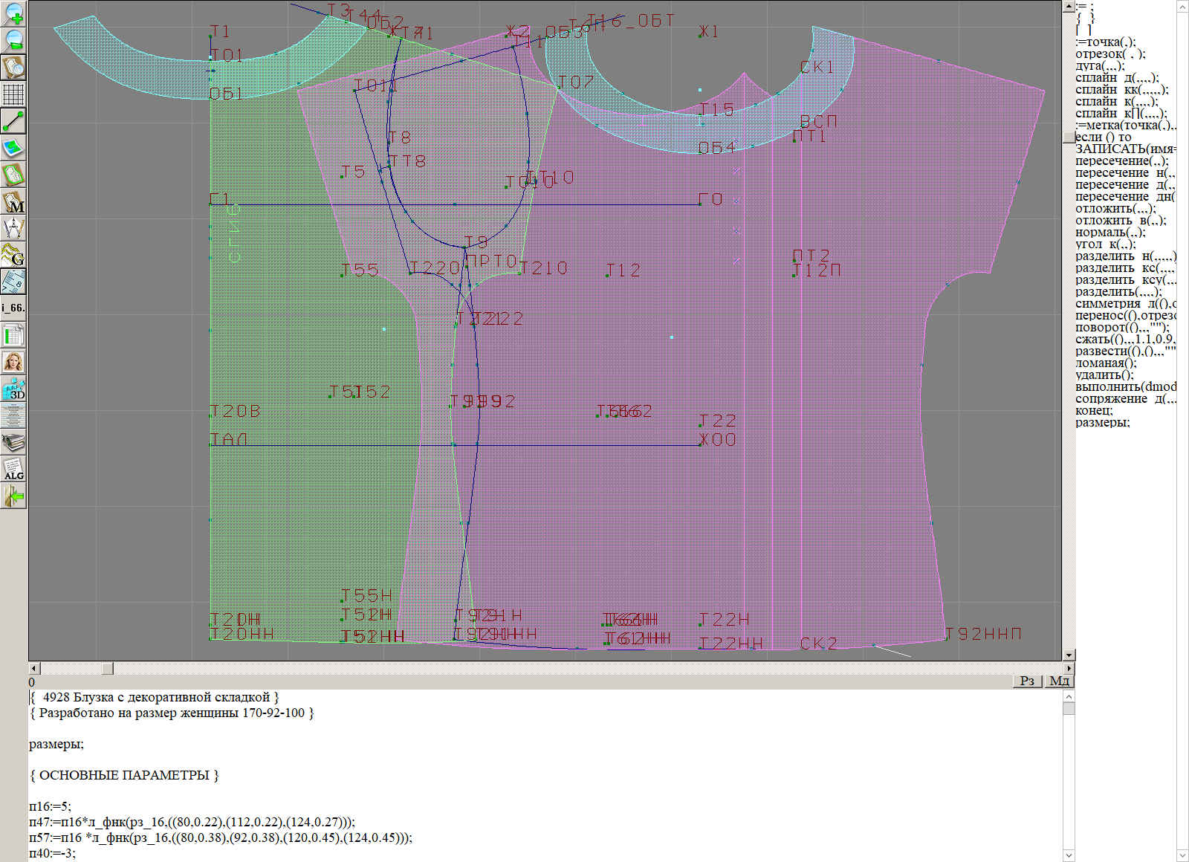
Task: Toggle the pattern preview magnifier button
Action: [x=13, y=68]
